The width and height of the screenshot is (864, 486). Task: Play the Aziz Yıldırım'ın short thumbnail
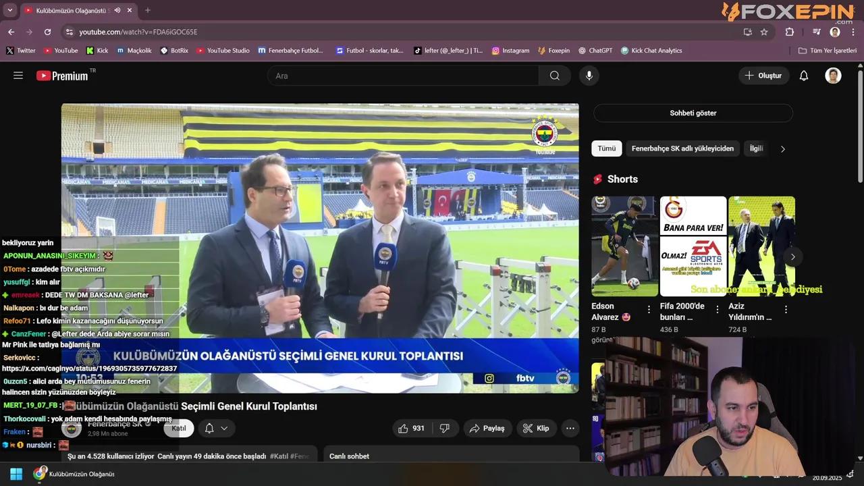(x=761, y=246)
